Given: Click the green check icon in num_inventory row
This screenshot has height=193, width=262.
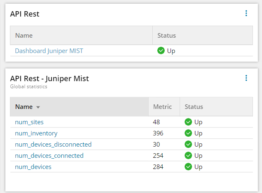Looking at the screenshot, I should pyautogui.click(x=188, y=133).
